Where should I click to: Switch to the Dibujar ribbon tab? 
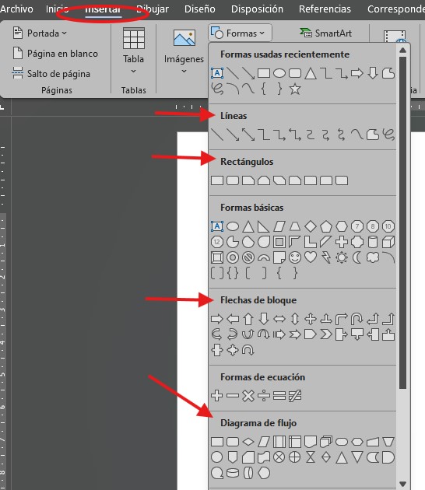[x=153, y=9]
